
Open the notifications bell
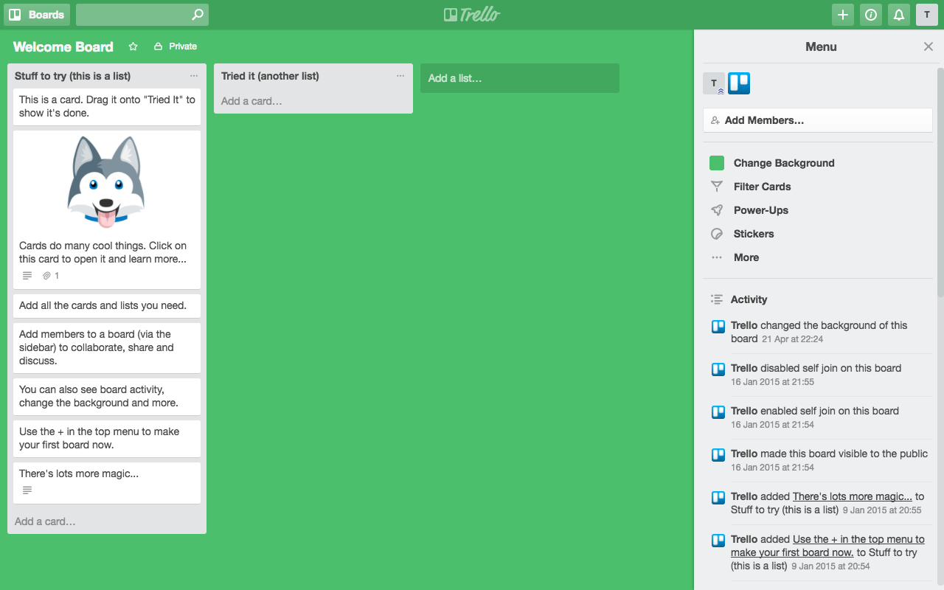(899, 15)
